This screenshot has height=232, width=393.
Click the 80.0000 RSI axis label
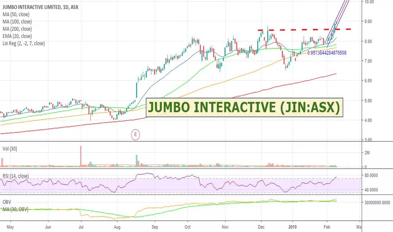tap(371, 175)
